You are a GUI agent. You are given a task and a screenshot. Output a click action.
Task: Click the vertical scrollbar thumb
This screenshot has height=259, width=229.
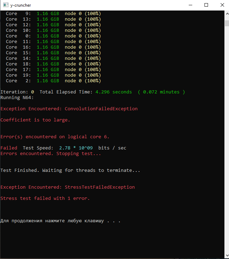pyautogui.click(x=227, y=23)
